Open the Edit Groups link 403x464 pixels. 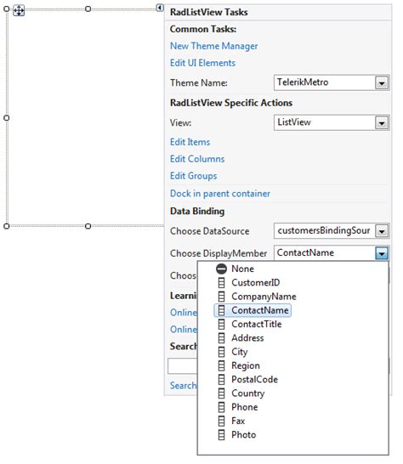tap(193, 176)
